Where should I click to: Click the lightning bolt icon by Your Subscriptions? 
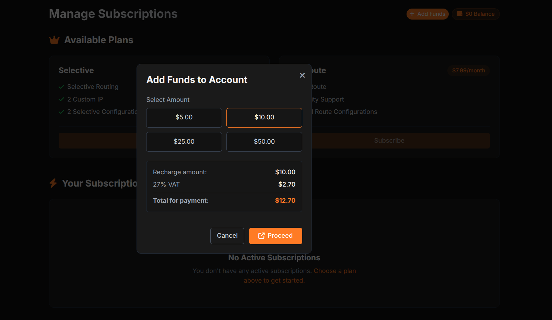point(53,183)
